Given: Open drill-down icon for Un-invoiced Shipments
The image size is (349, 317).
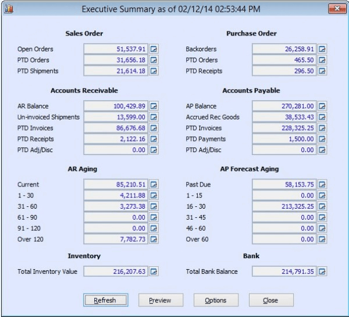Looking at the screenshot, I should pyautogui.click(x=154, y=117).
